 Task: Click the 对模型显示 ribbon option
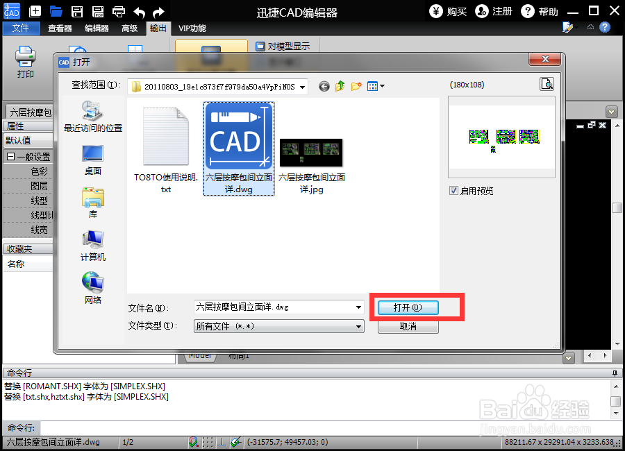(x=283, y=46)
